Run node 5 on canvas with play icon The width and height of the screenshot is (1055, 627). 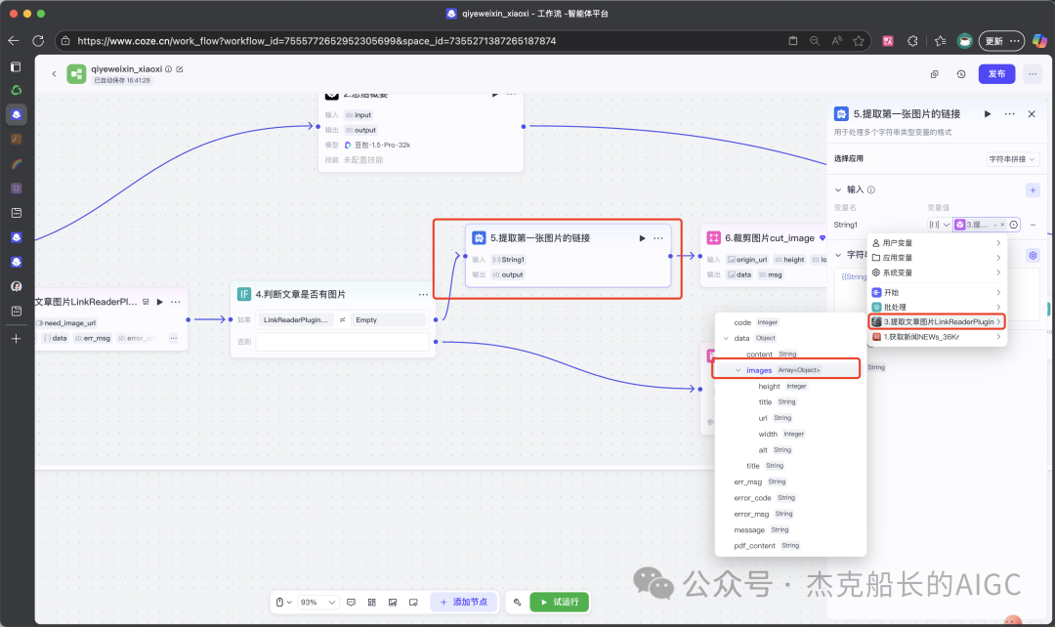[x=642, y=238]
